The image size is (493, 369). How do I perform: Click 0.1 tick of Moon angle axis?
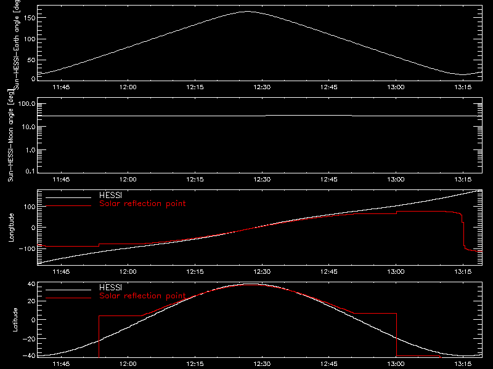tap(30, 171)
